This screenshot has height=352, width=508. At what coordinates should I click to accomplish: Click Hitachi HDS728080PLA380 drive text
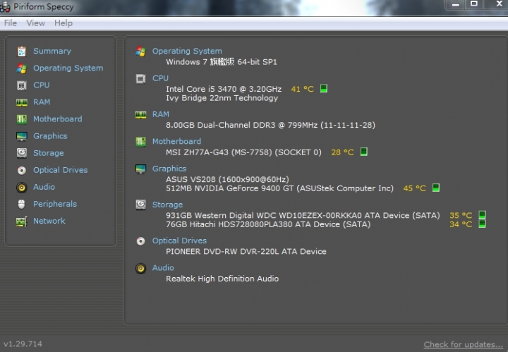tap(268, 224)
